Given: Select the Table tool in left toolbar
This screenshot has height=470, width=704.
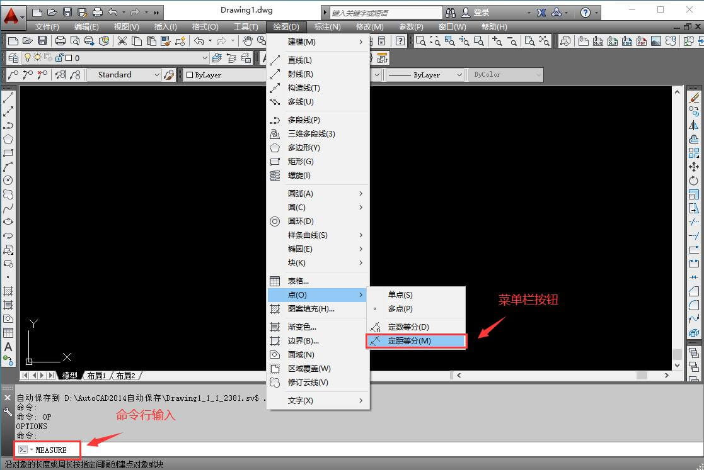Looking at the screenshot, I should [x=8, y=333].
